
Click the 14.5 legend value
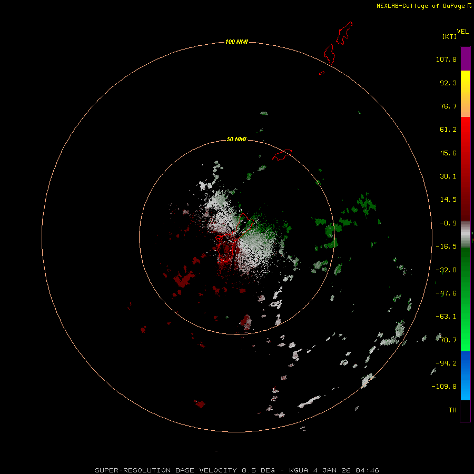click(448, 200)
